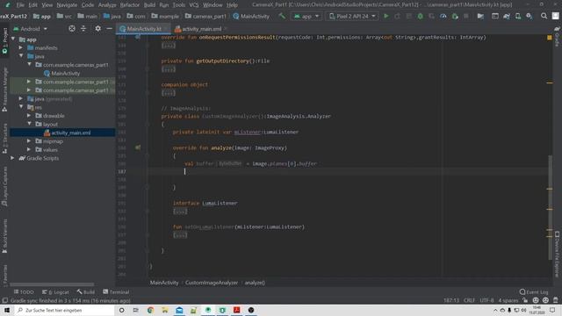Run the app with green play button
562x316 pixels.
pos(386,16)
